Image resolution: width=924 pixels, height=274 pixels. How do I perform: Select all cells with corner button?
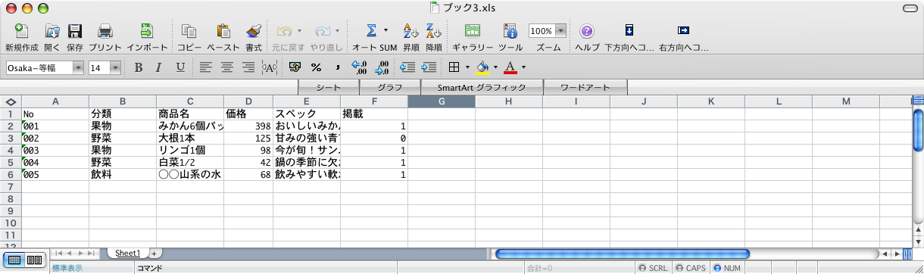[x=11, y=101]
